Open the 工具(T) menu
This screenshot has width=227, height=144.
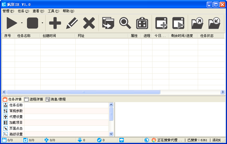53,11
